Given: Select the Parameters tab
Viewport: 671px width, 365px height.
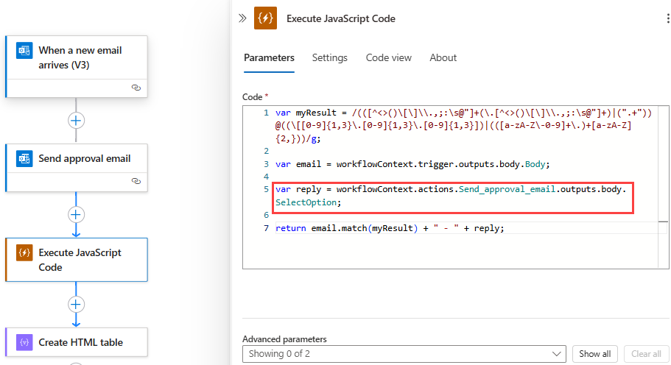Looking at the screenshot, I should [269, 57].
